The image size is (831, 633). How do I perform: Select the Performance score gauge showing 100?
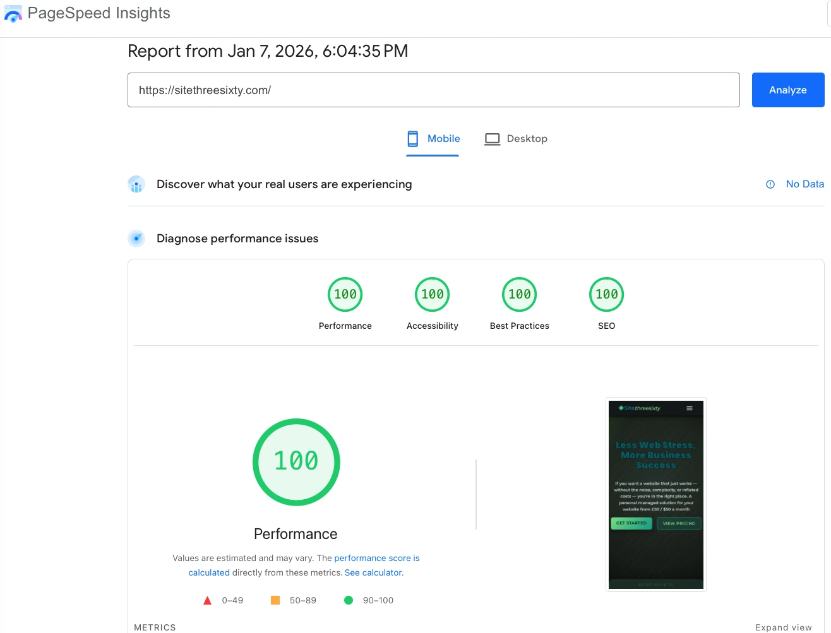pos(296,462)
